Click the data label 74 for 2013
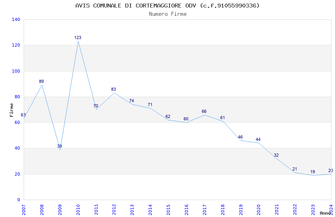335x217 pixels. tap(132, 101)
